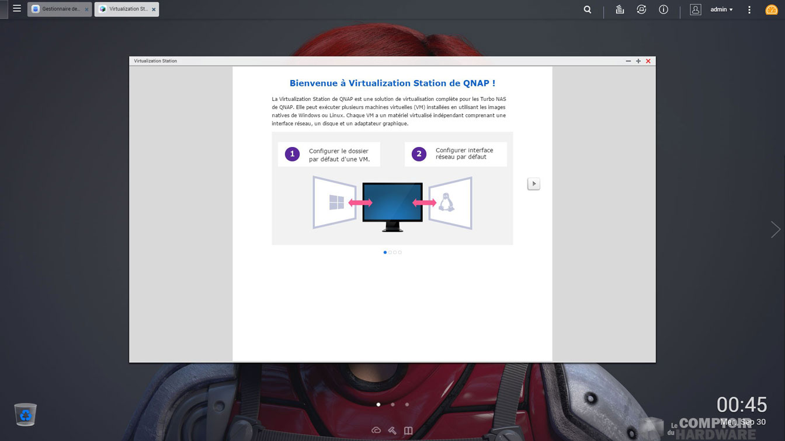The height and width of the screenshot is (441, 785).
Task: Open the help book icon at bottom
Action: coord(408,430)
